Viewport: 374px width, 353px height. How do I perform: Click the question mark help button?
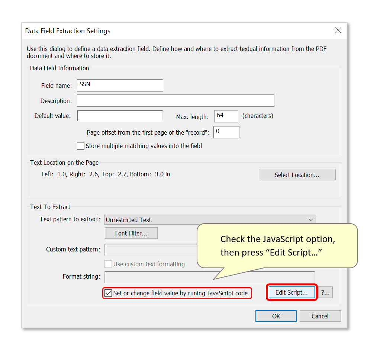325,292
